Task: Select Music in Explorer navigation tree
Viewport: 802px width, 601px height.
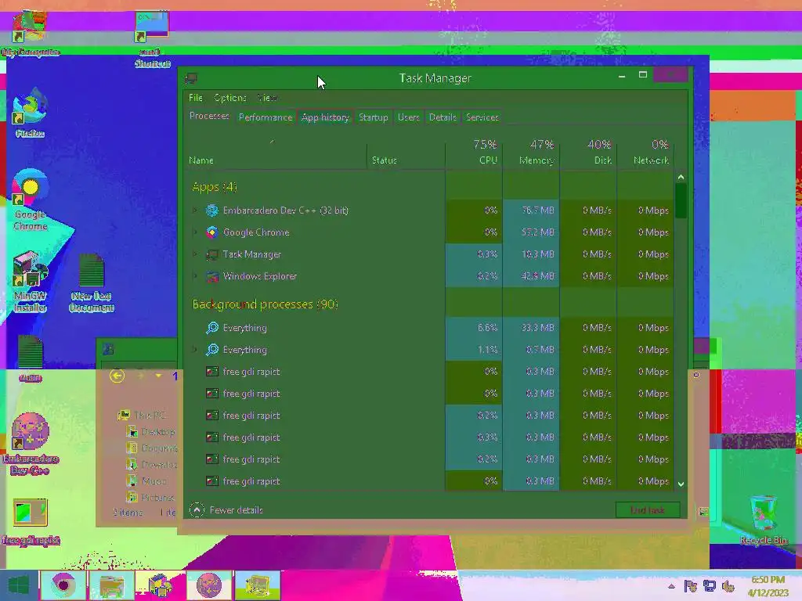Action: 147,481
